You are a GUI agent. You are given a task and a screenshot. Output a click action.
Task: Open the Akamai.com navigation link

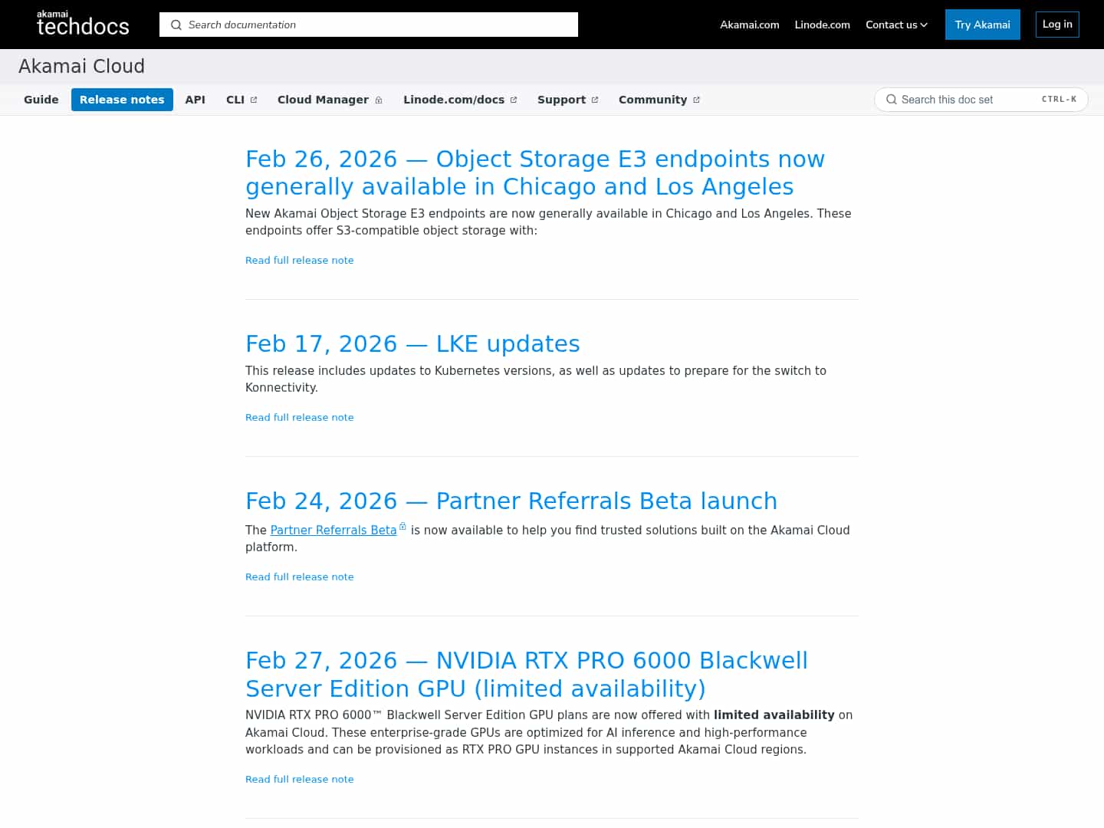tap(749, 25)
